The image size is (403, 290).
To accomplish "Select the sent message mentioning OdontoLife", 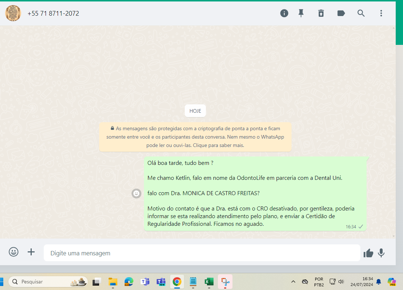I will pyautogui.click(x=255, y=193).
